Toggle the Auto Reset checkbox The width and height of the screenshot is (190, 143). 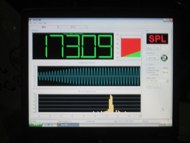[x=149, y=75]
